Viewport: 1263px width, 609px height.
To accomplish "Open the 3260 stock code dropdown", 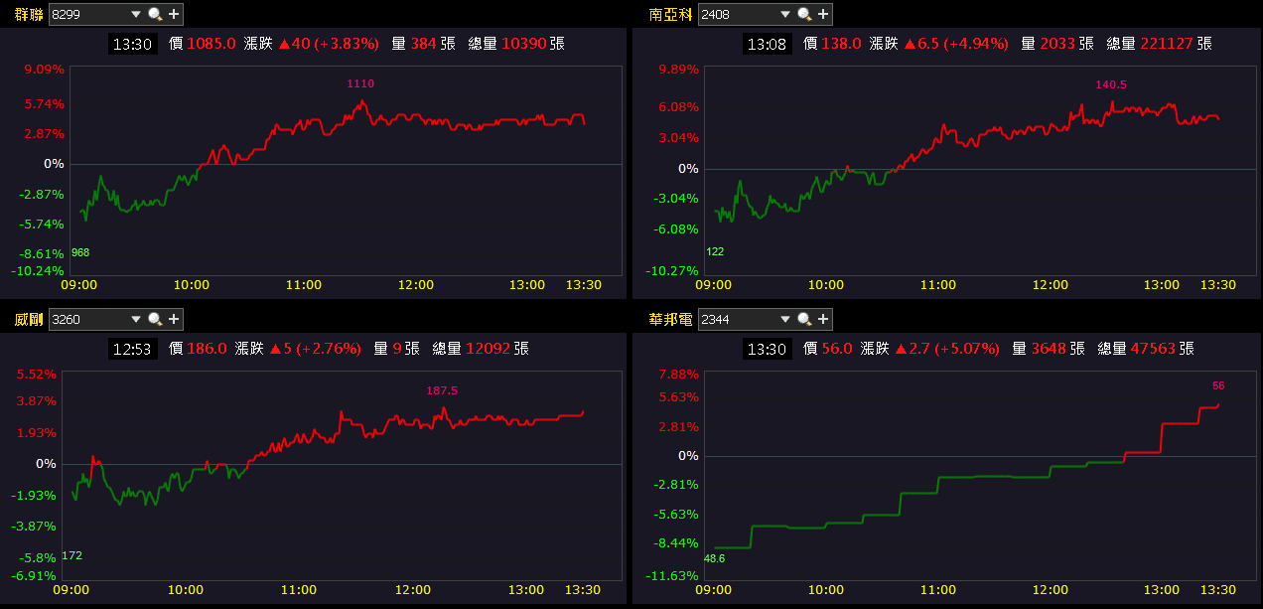I will pos(136,319).
